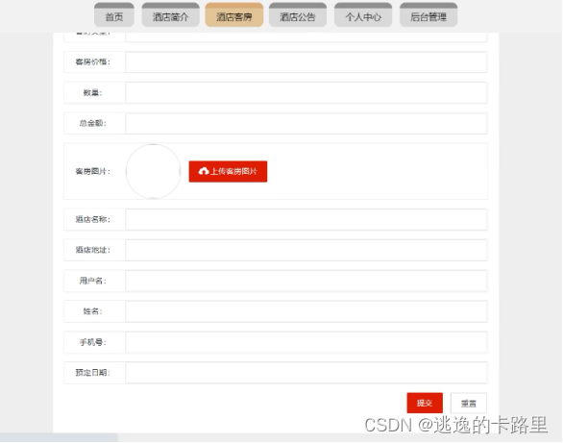Focus the 用户名 input field
Image resolution: width=563 pixels, height=443 pixels.
(x=306, y=281)
